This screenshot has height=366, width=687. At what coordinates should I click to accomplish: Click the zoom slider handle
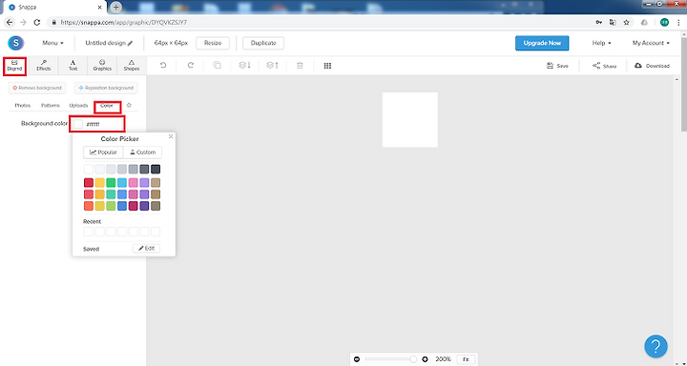(x=413, y=359)
